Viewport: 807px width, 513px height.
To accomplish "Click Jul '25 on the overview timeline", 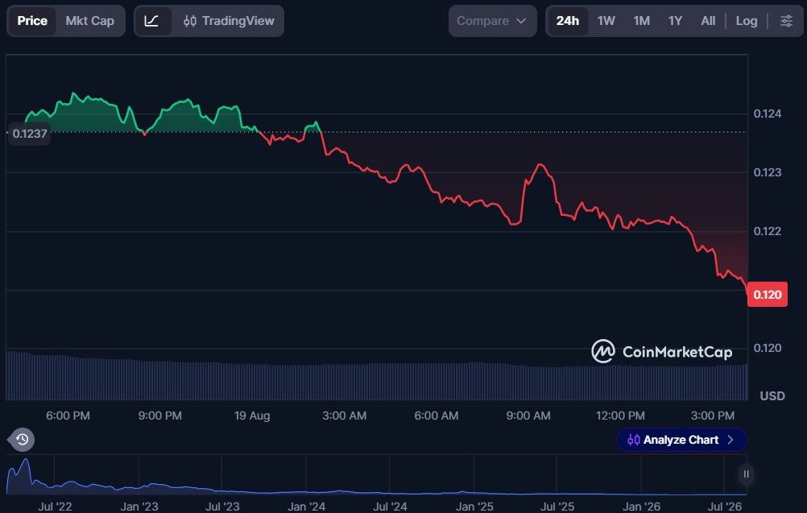I will point(557,507).
